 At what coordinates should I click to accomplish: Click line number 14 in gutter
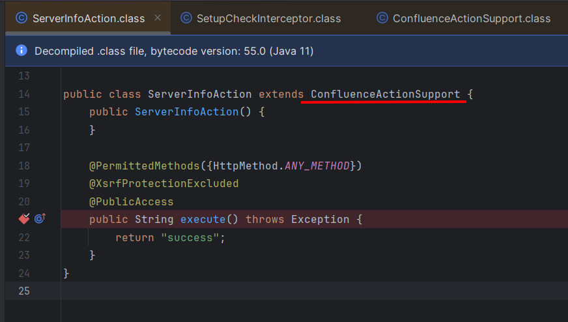click(24, 95)
